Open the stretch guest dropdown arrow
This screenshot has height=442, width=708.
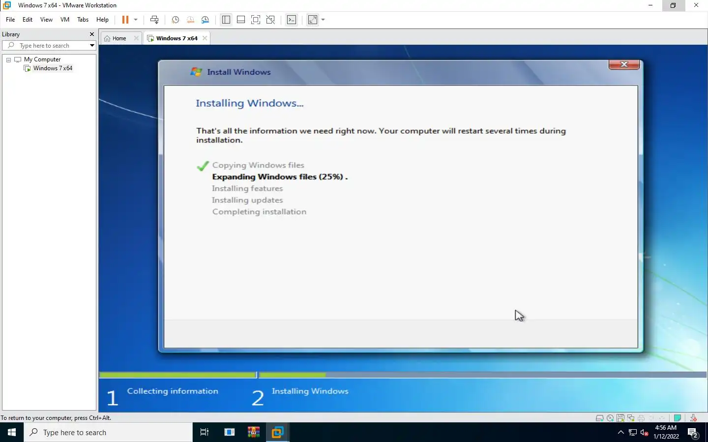(x=323, y=20)
